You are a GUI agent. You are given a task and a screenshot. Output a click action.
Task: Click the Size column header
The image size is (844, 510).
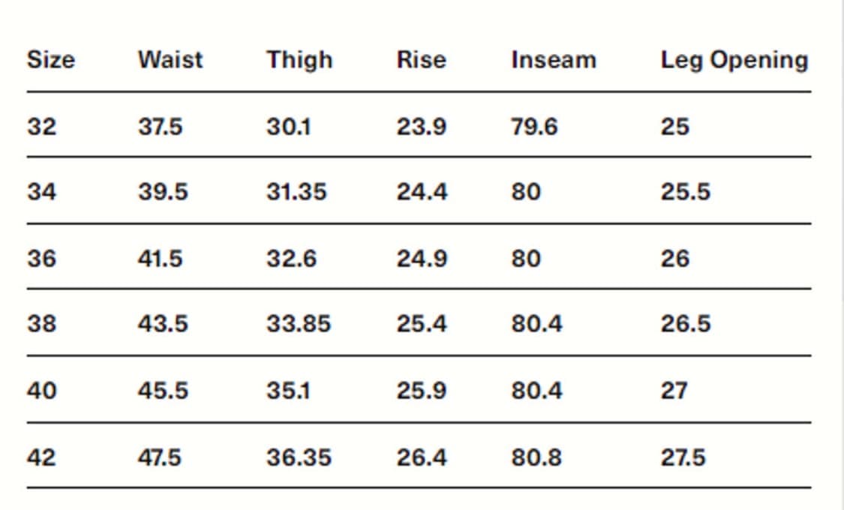point(51,60)
